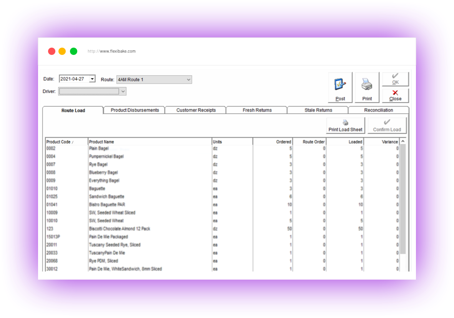The image size is (454, 318).
Task: Click the table scrollbar up arrow
Action: click(x=403, y=141)
